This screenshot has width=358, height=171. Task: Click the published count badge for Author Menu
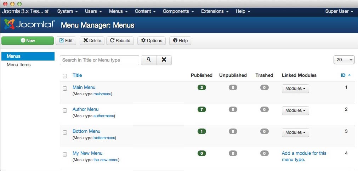point(201,109)
